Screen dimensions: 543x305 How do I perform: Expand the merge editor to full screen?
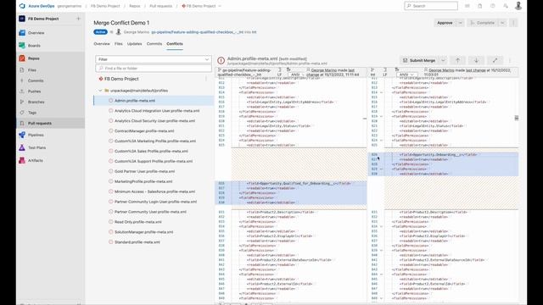[x=495, y=60]
